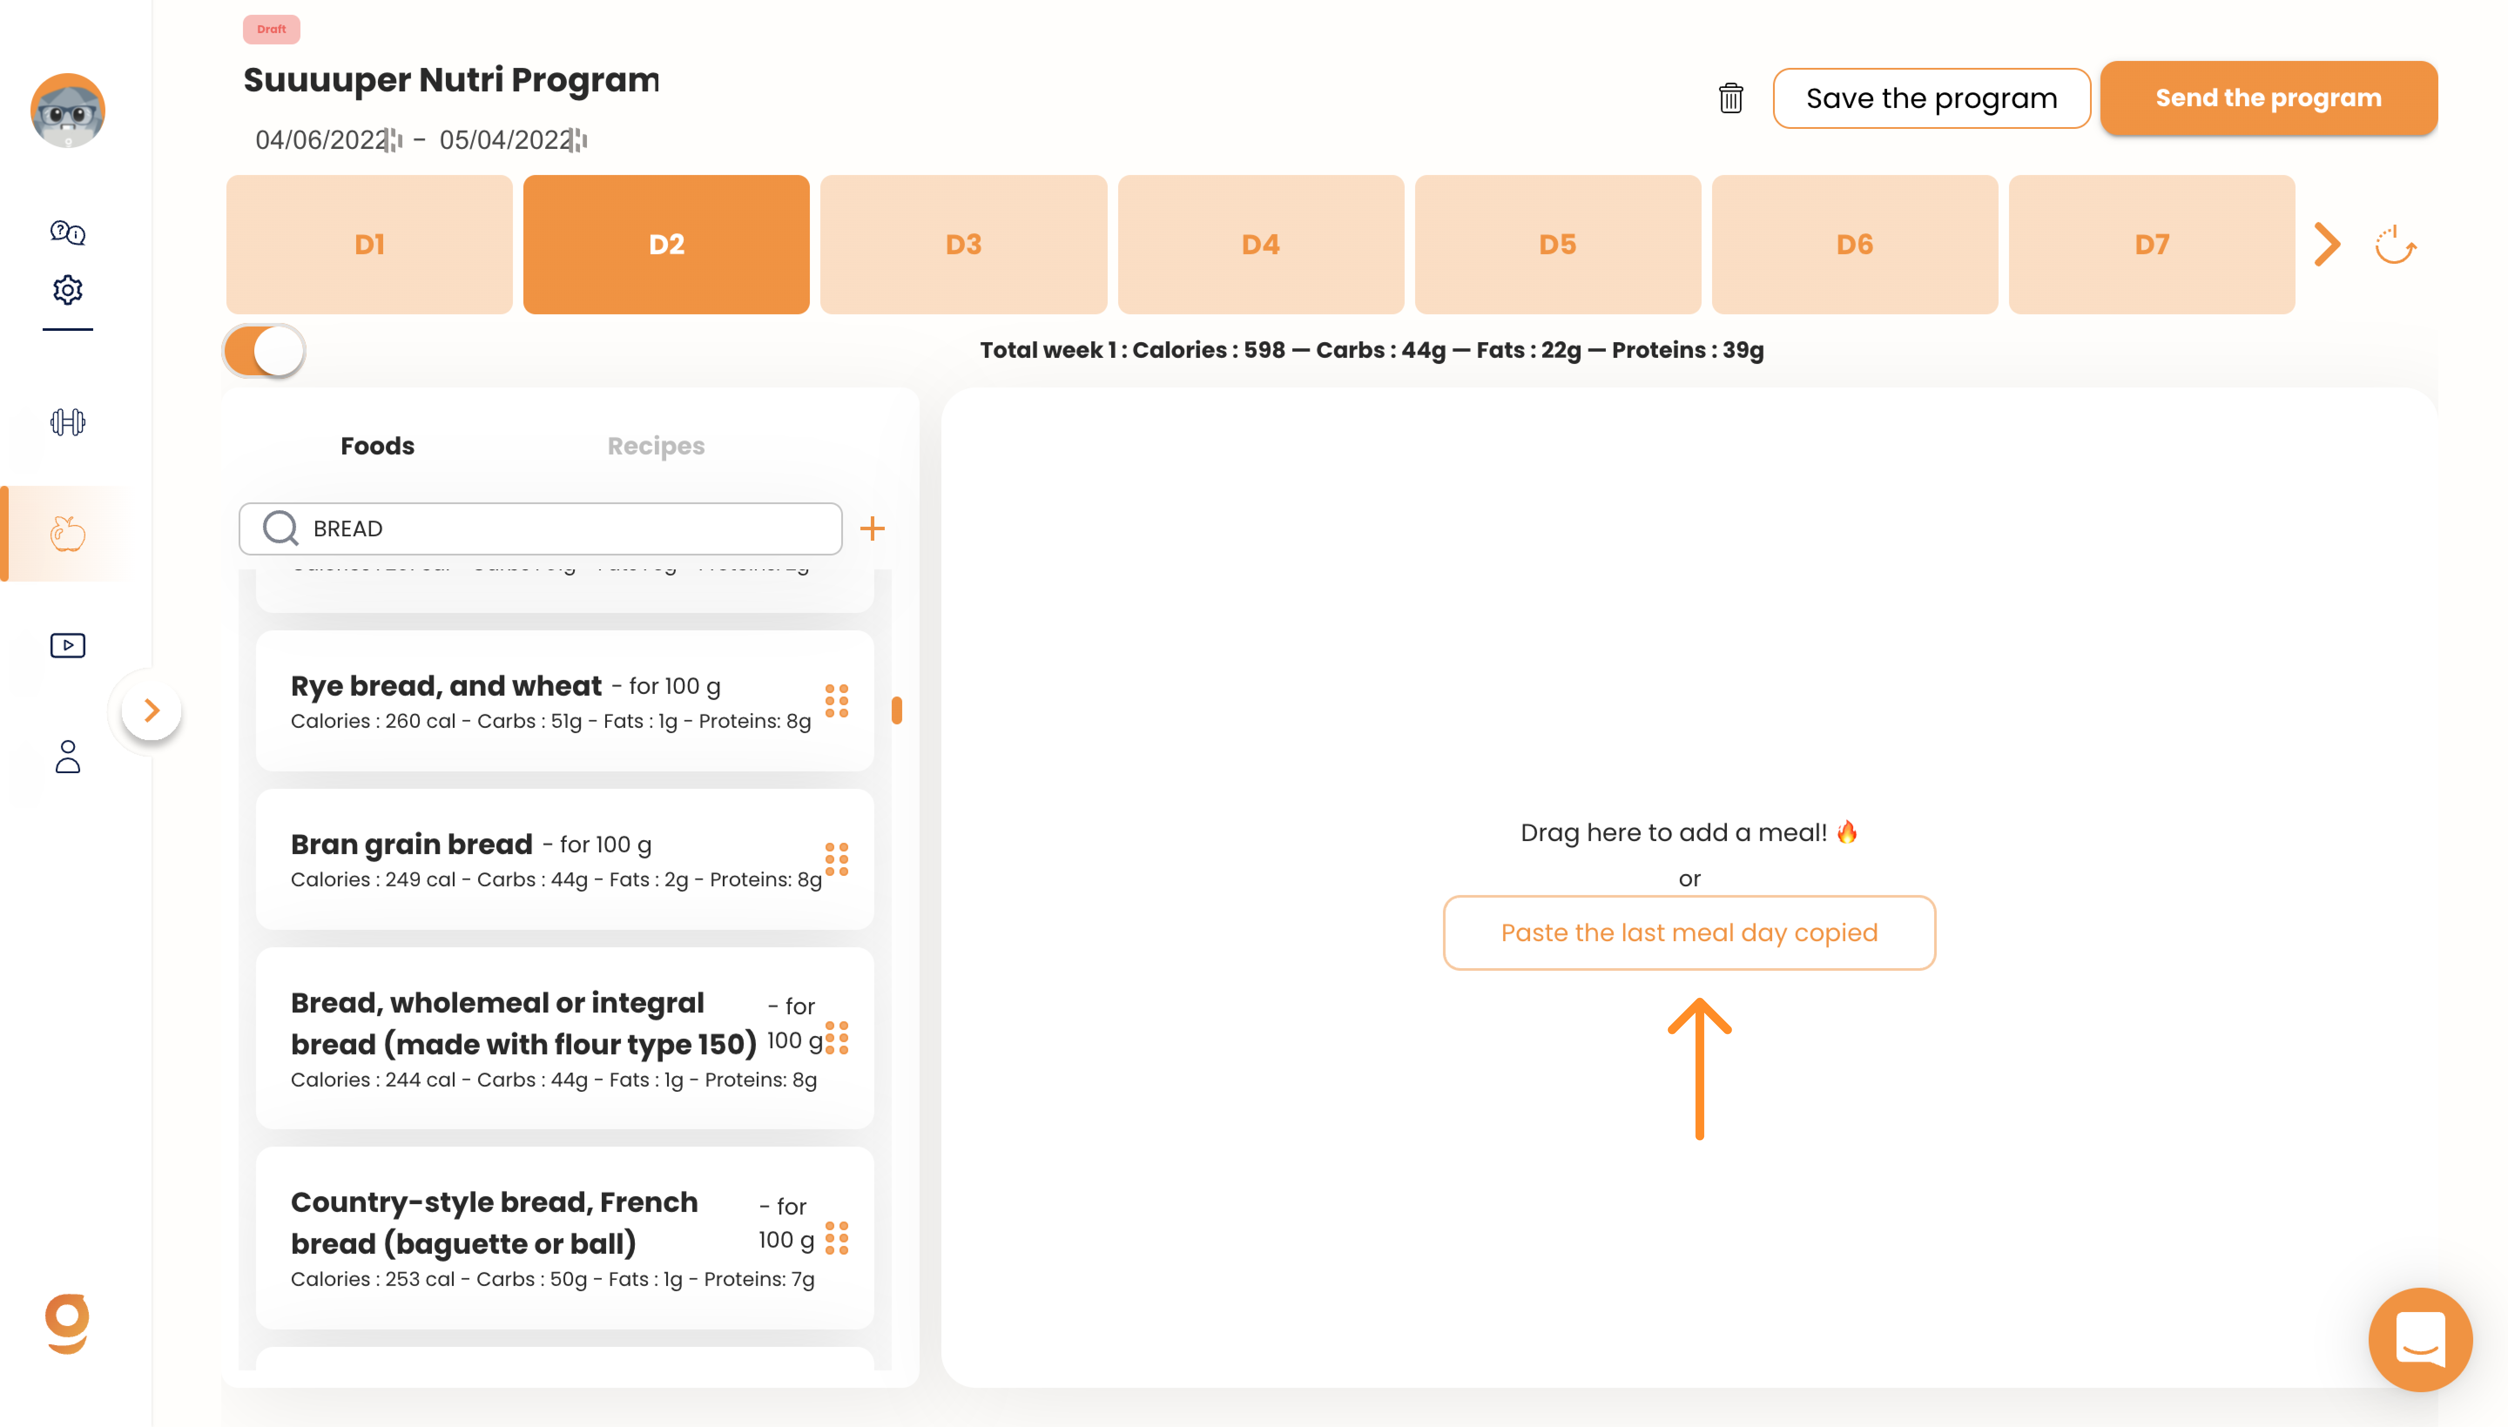Open the settings gear in sidebar
Screen dimensions: 2508x1427
67,290
